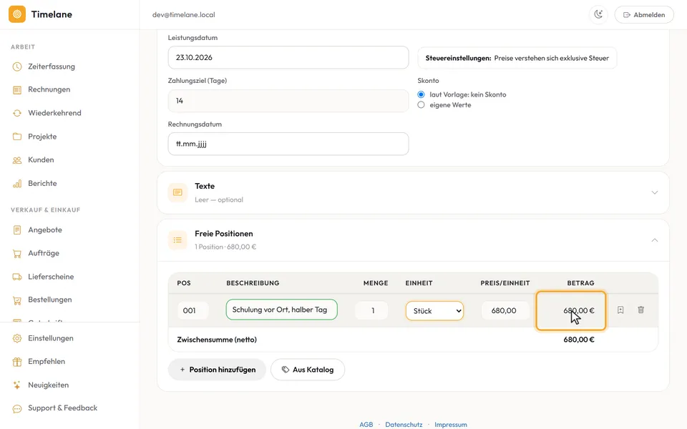The width and height of the screenshot is (687, 429).
Task: Click the Menge field of position 001
Action: 371,310
